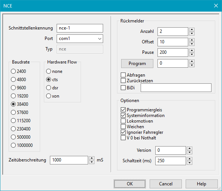Screen dimensions: 222x191
Task: Click the Schnittstellenkennung text field
Action: pyautogui.click(x=80, y=28)
